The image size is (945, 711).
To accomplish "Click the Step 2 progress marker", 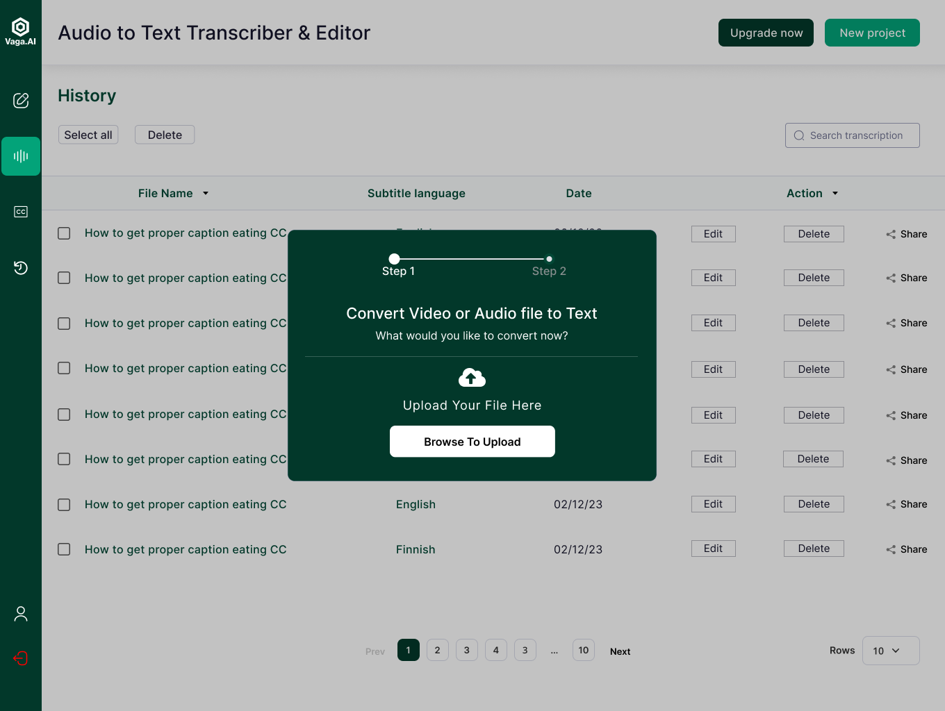I will [549, 259].
